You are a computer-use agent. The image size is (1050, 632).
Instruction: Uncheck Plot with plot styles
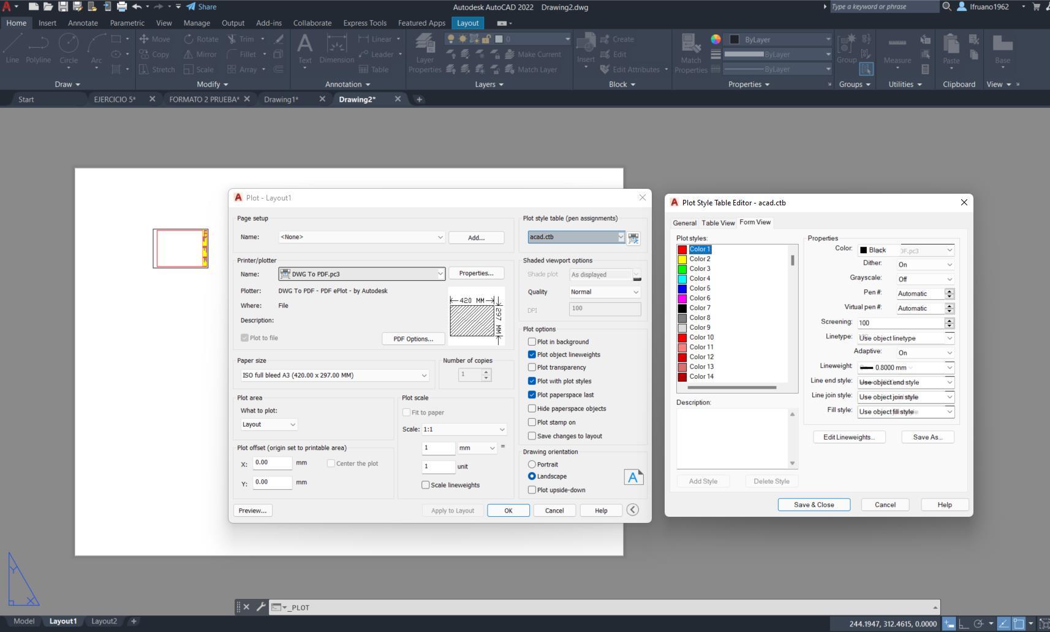point(532,381)
